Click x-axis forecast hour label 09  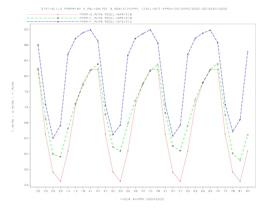pyautogui.click(x=60, y=191)
